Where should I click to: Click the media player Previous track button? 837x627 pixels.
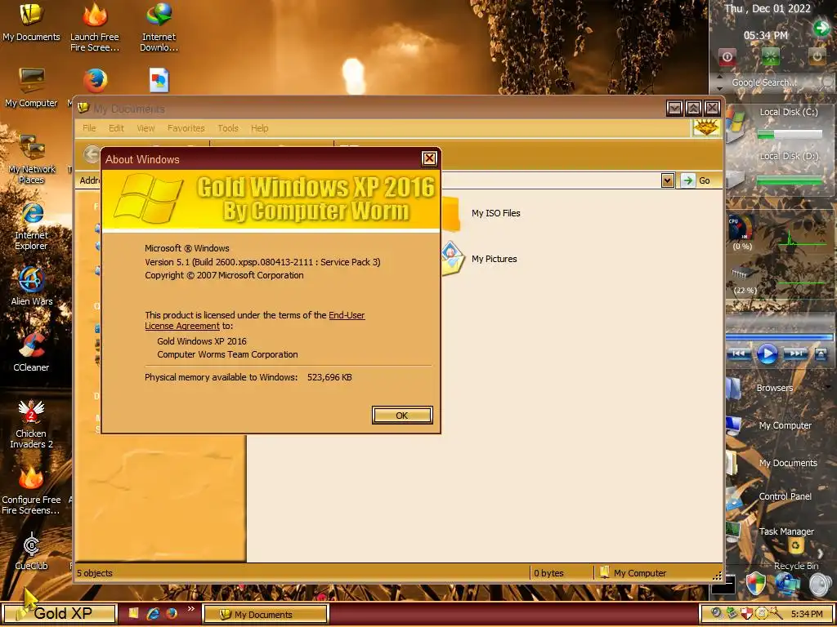pyautogui.click(x=739, y=354)
